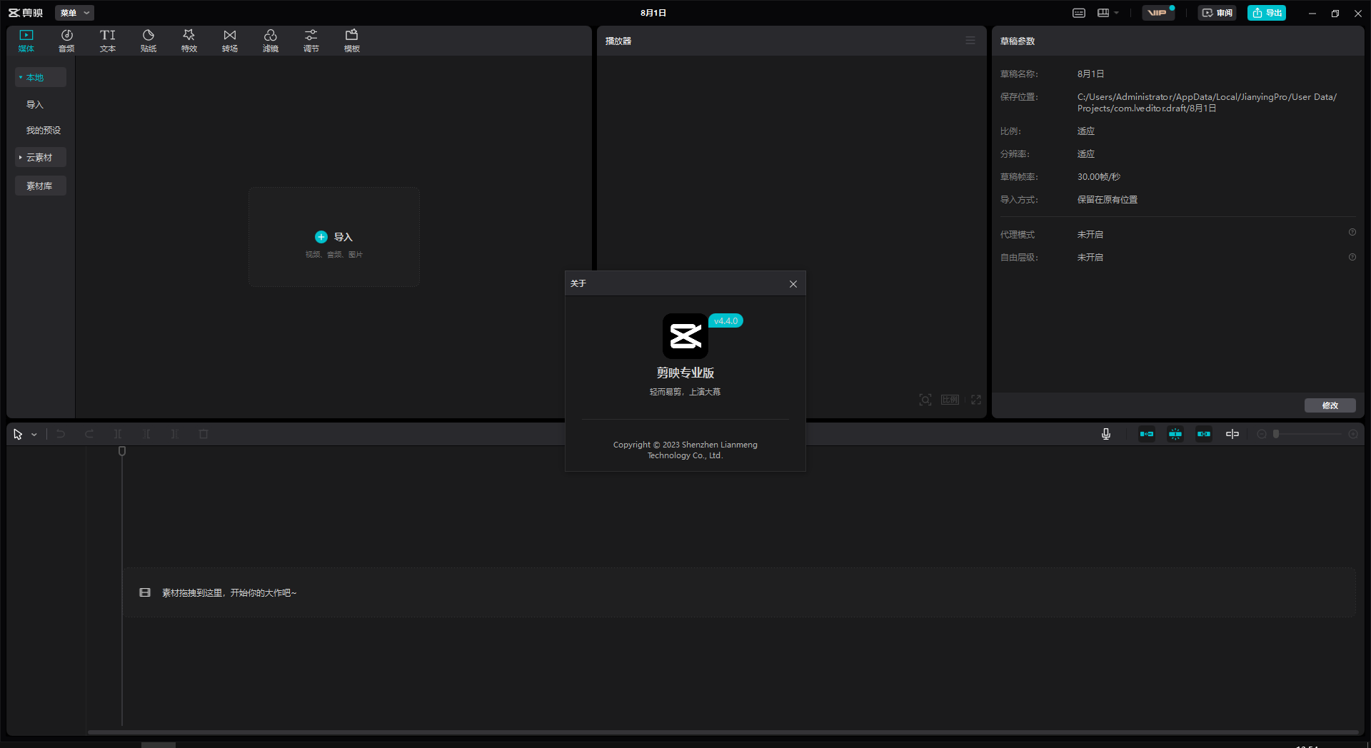Toggle preview axis in timeline
The height and width of the screenshot is (748, 1371).
[x=1232, y=434]
